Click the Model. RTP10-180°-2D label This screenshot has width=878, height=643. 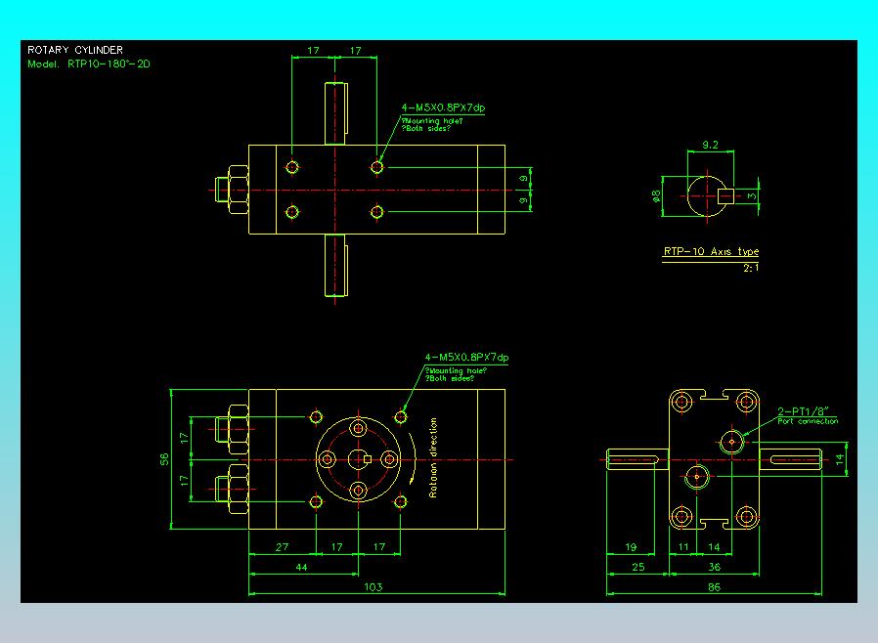point(88,64)
